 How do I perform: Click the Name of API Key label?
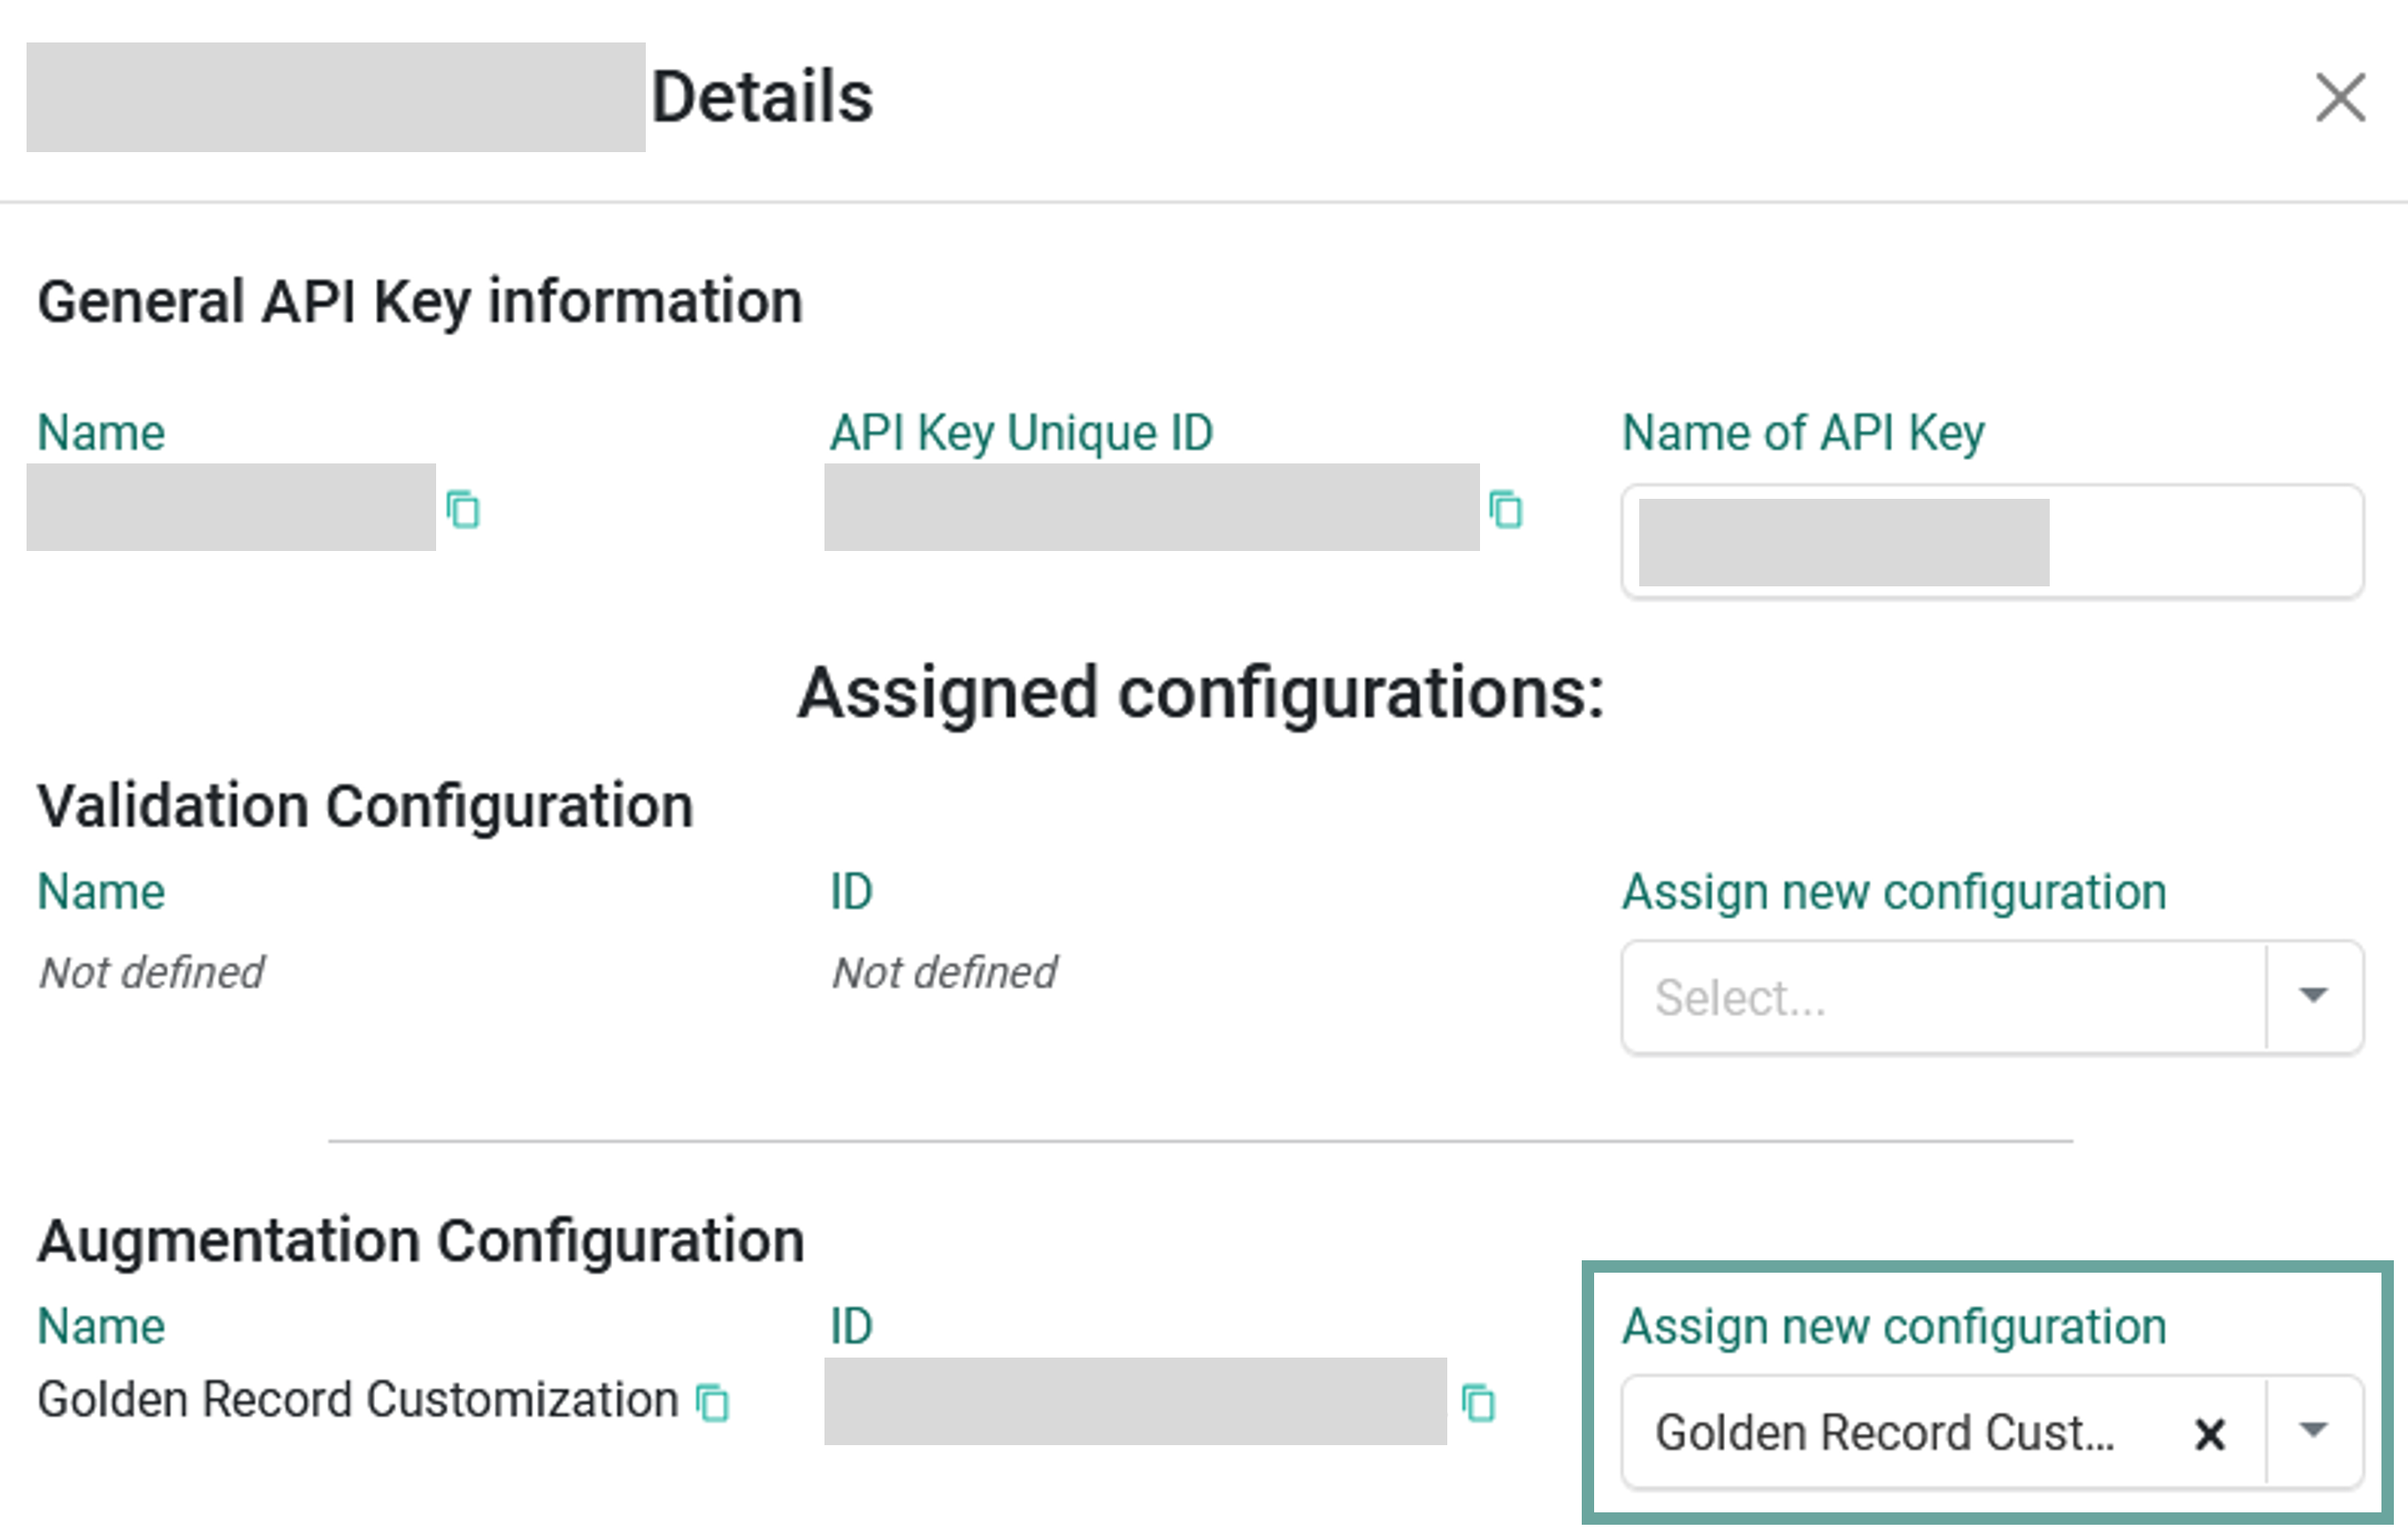point(1803,434)
